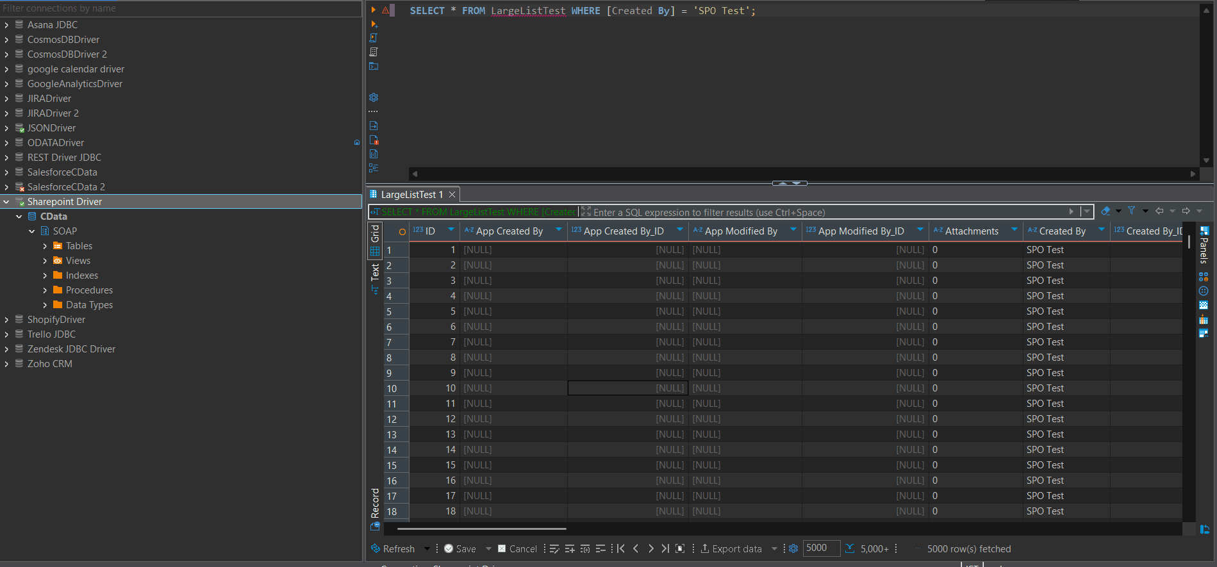Jump to the last row in results
The image size is (1217, 567).
[x=665, y=548]
